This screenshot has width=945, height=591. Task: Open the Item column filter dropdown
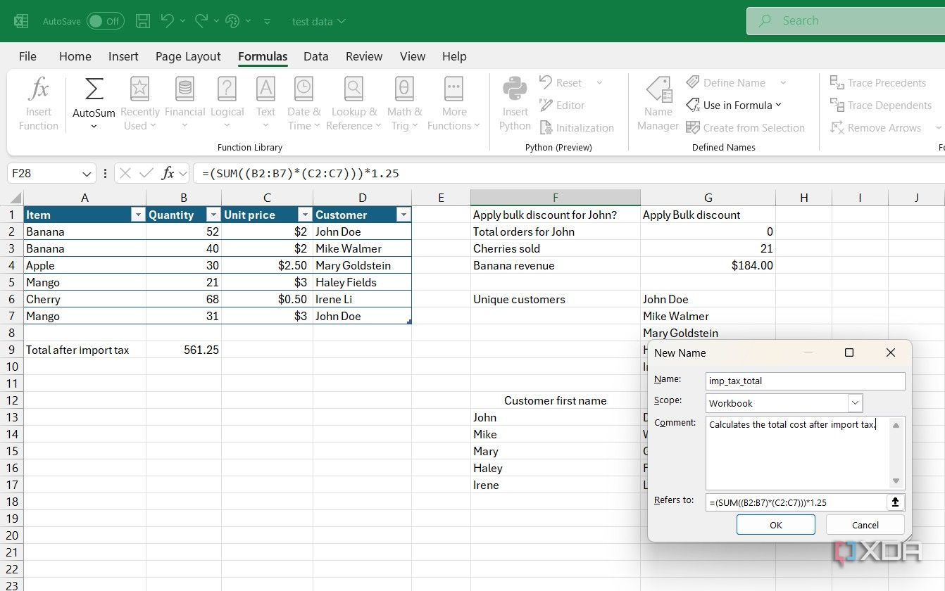[137, 215]
